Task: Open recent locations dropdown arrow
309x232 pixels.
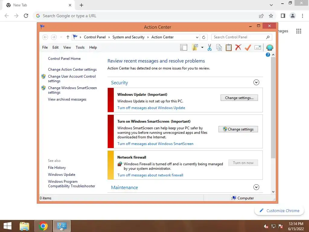Action: 61,37
